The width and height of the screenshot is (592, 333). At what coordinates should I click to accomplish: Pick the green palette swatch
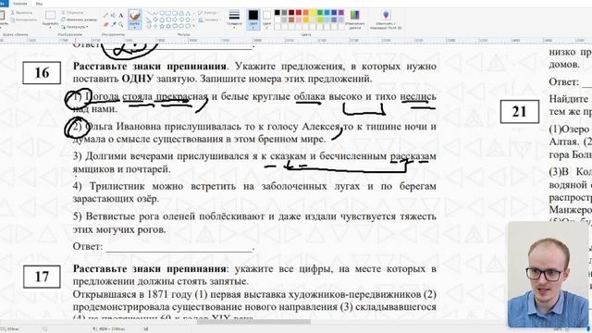320,12
